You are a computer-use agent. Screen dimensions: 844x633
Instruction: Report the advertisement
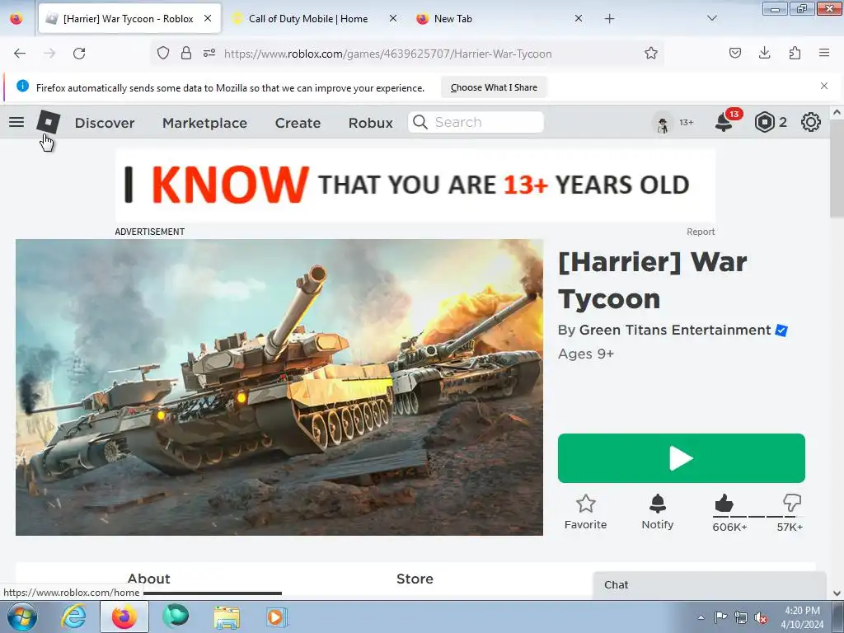coord(701,232)
